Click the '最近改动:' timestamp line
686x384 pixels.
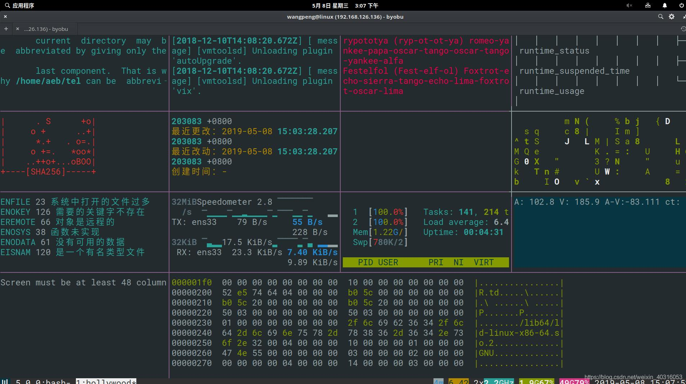tap(255, 152)
